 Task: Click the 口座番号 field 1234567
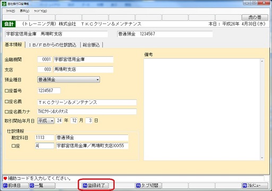tap(49, 90)
